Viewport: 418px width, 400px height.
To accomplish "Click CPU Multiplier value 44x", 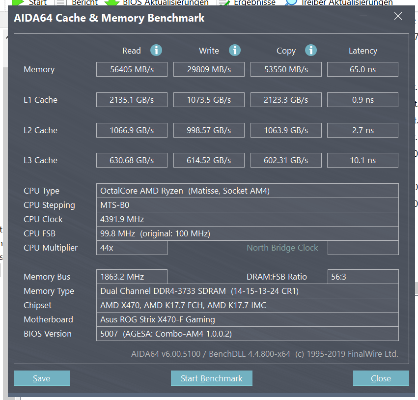I will (132, 248).
